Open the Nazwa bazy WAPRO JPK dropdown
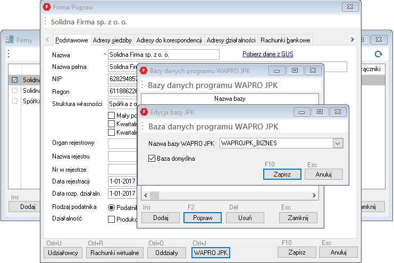 click(x=338, y=143)
